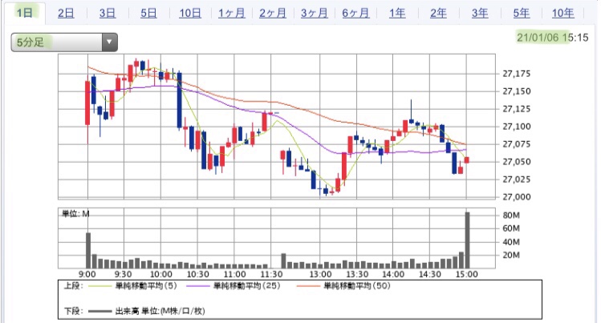Click the 14:00 time axis label

[x=393, y=274]
